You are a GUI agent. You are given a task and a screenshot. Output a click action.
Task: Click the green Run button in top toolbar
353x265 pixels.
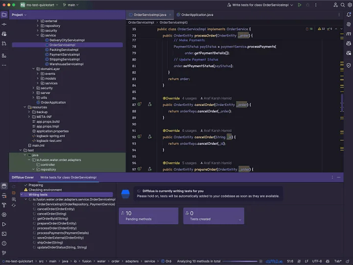coord(300,5)
